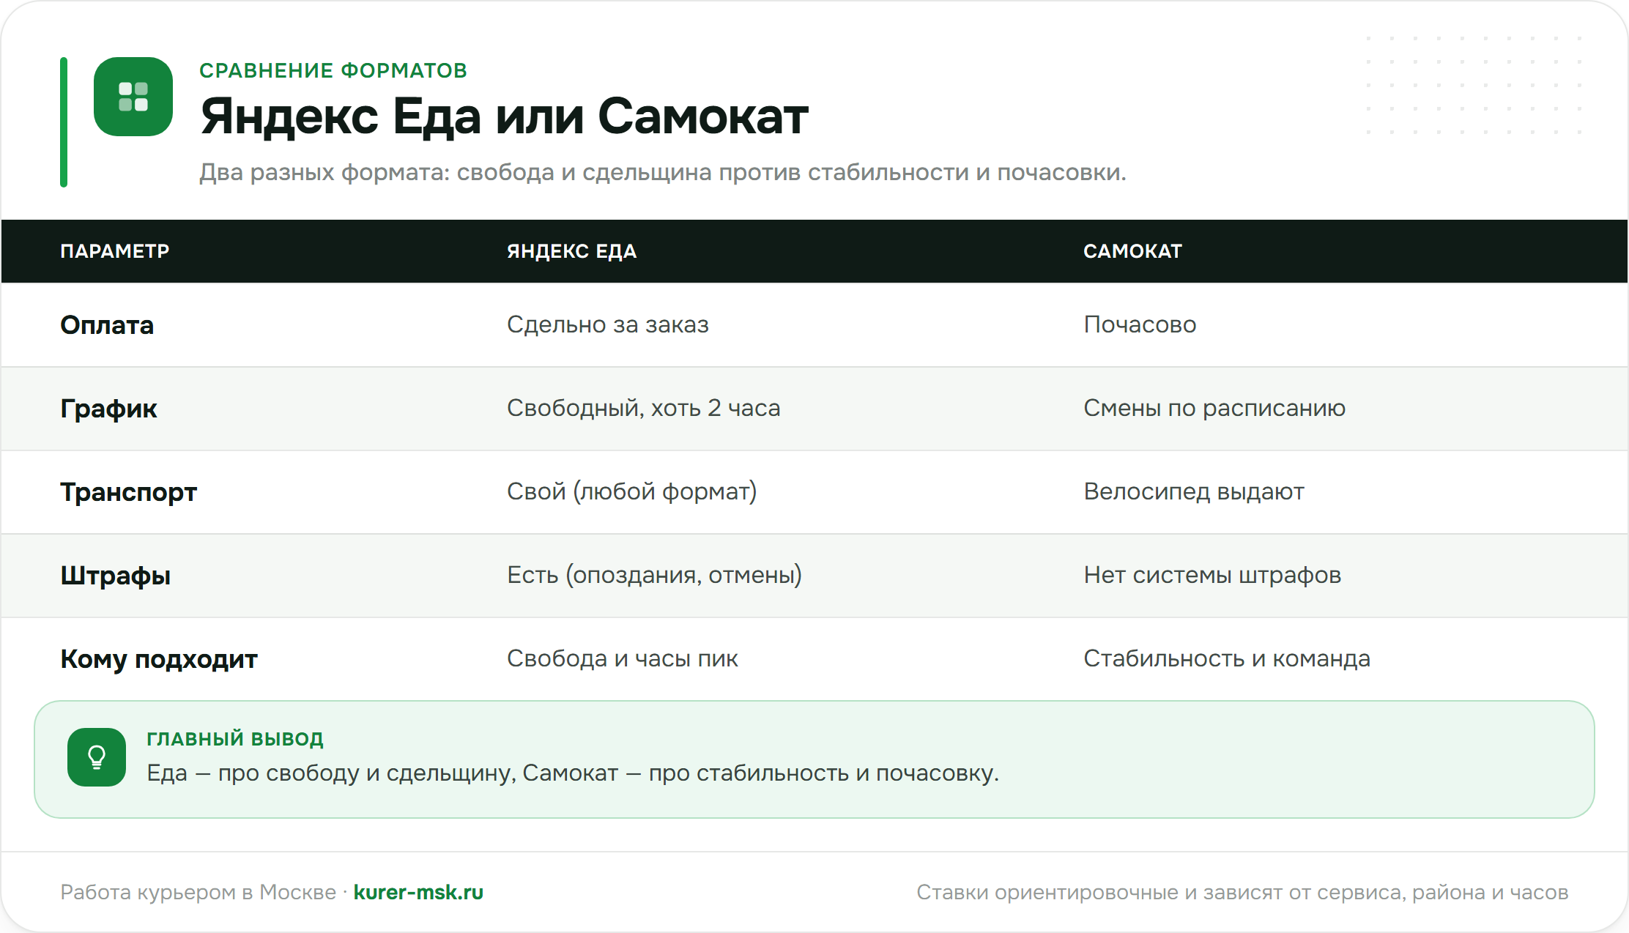Click the footer text Работа курьером в Москве

pos(198,892)
